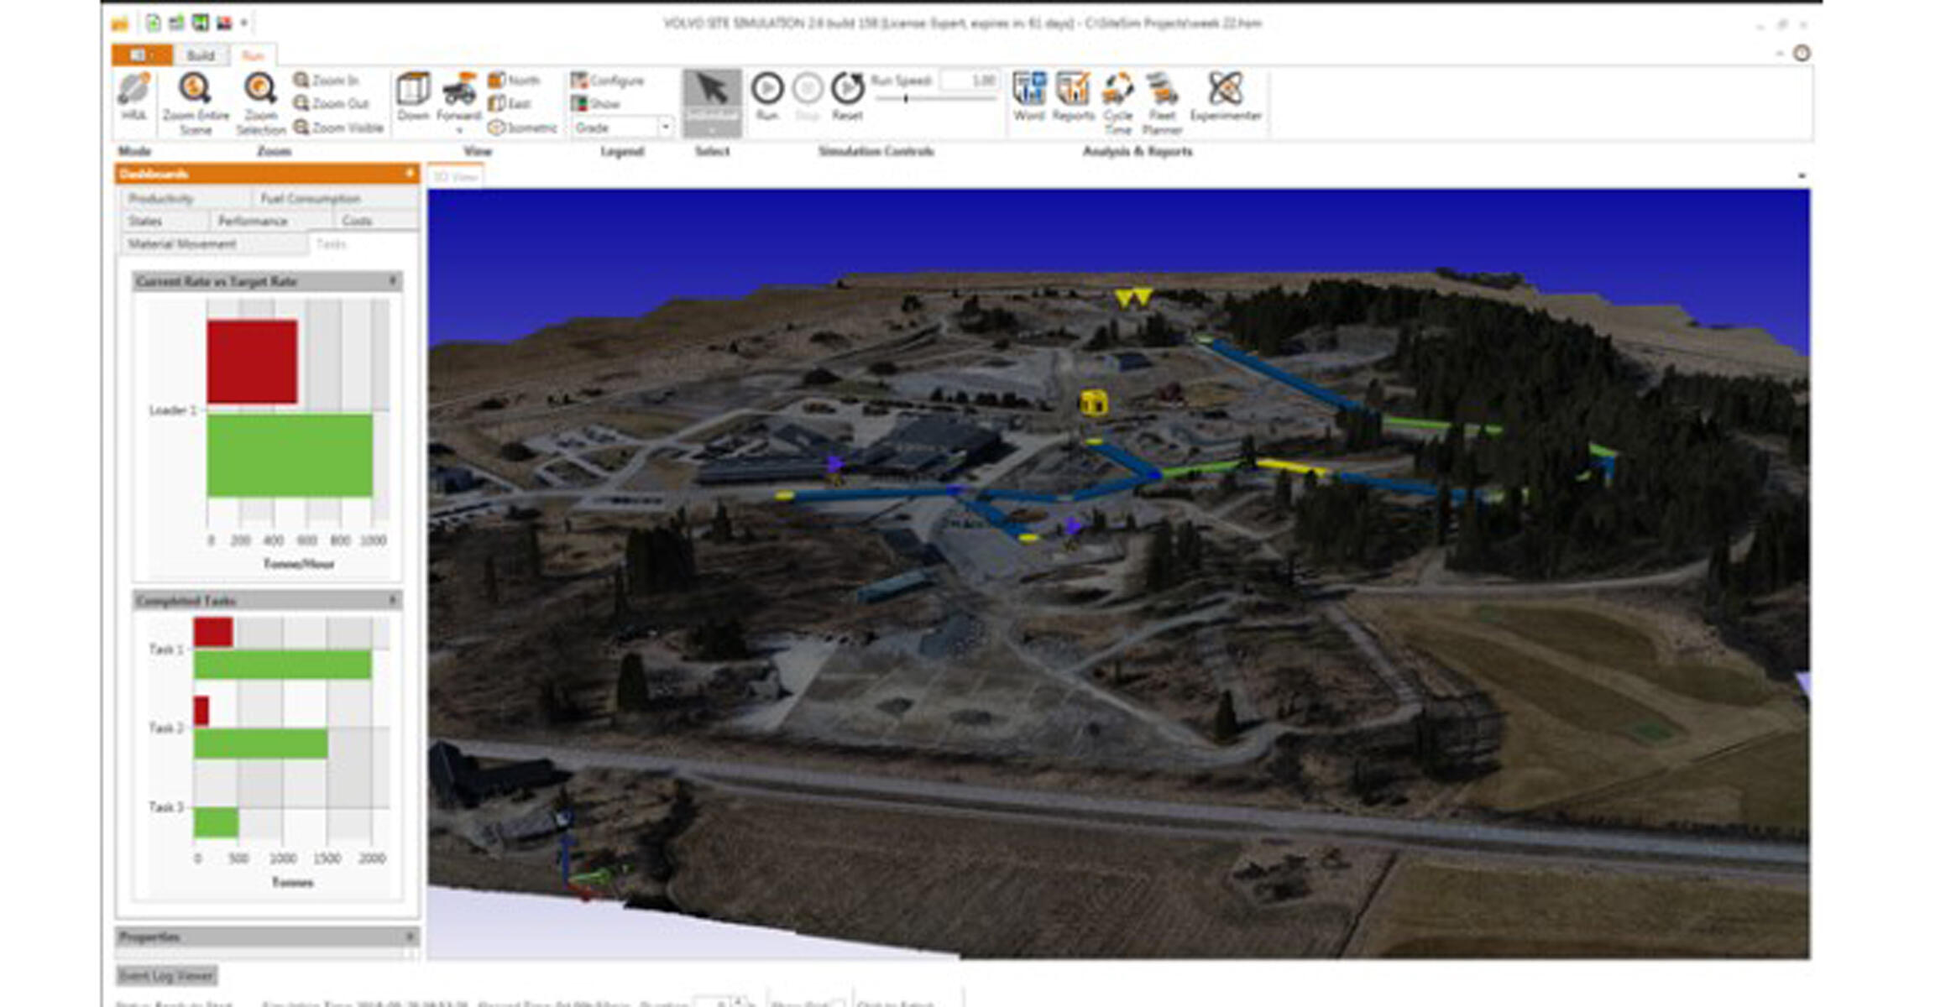Open the Reports icon in the ribbon

[1072, 91]
